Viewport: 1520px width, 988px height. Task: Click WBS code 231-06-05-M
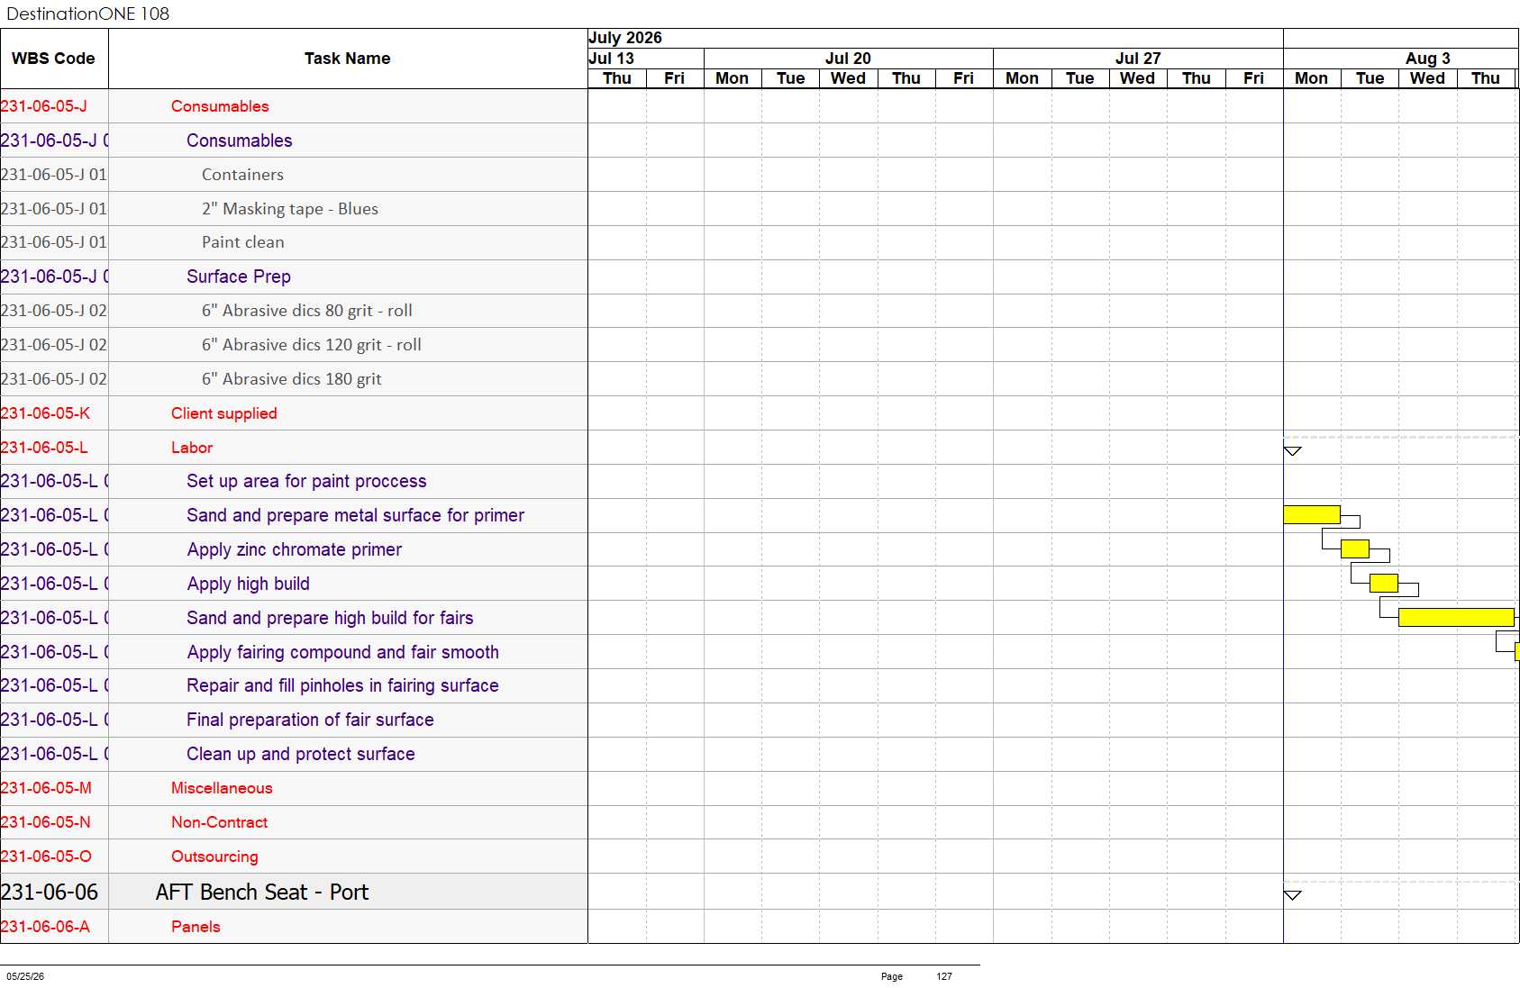[x=46, y=788]
